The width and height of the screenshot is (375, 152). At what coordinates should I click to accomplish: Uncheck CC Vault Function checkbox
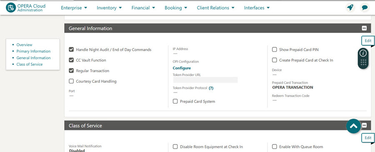click(71, 60)
